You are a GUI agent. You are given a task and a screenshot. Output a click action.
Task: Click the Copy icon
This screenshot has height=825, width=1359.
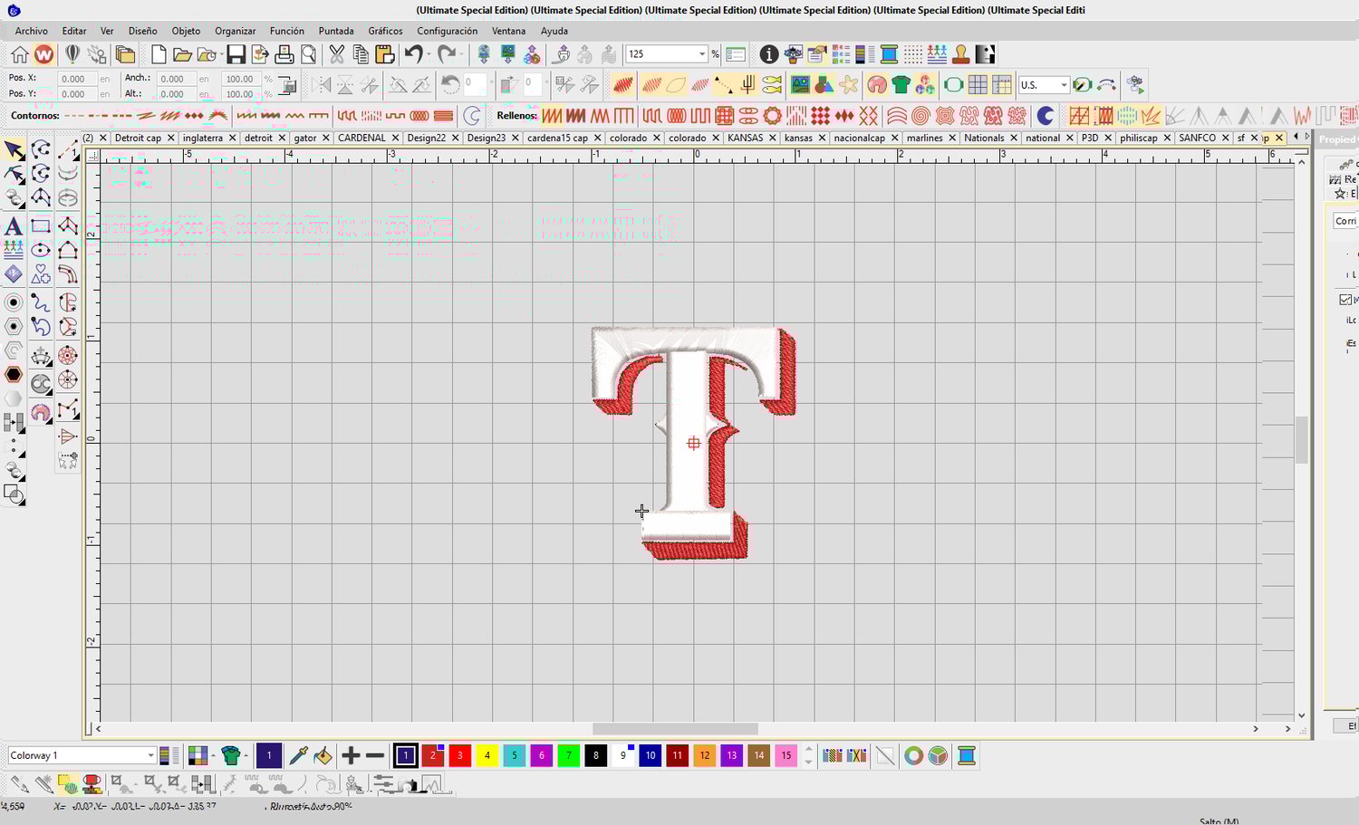(x=361, y=54)
